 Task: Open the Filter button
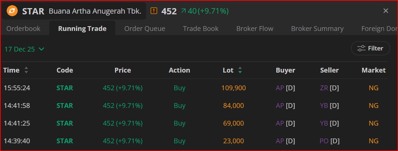pos(370,48)
